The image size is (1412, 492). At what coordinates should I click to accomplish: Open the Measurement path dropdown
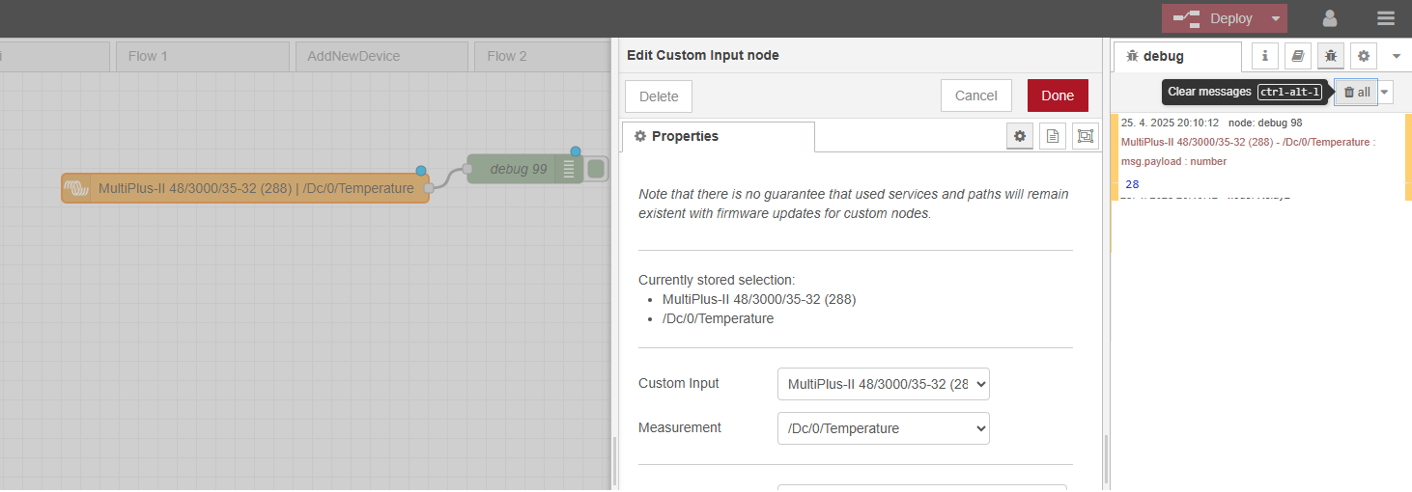883,428
